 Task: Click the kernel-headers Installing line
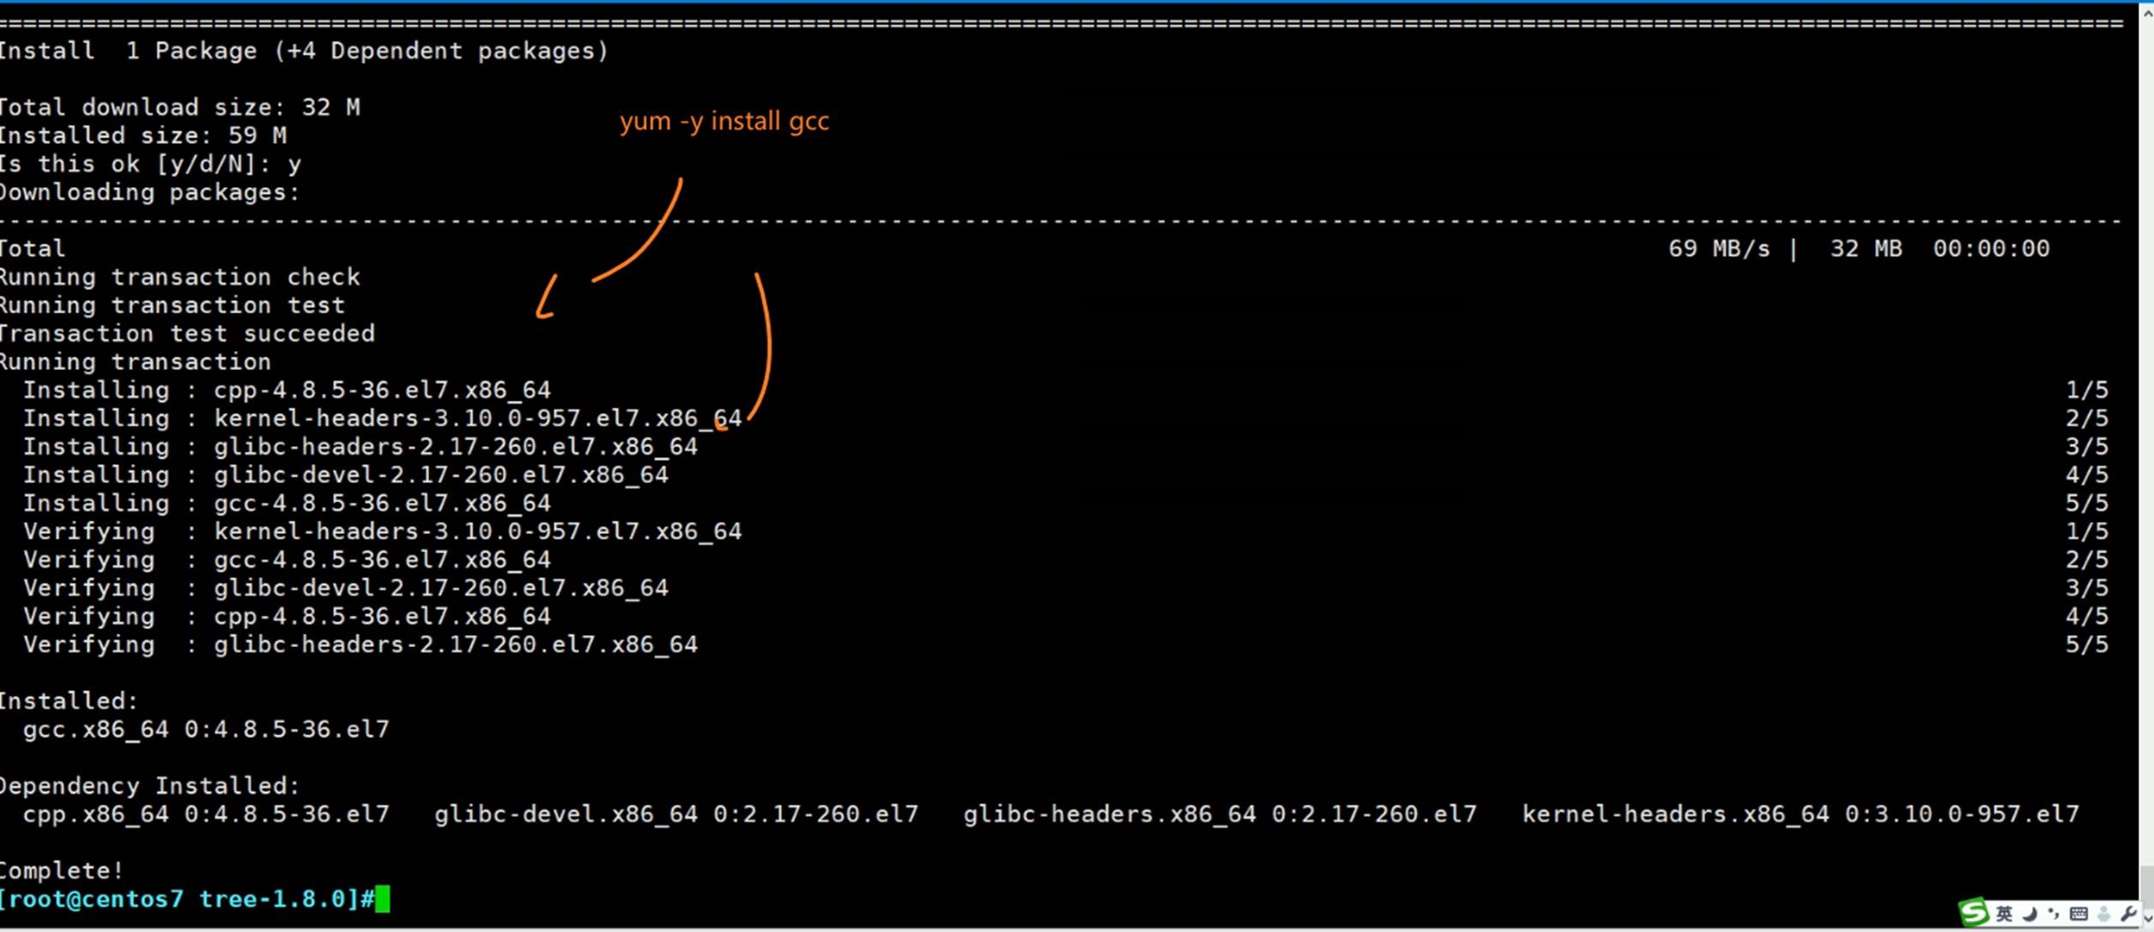382,419
